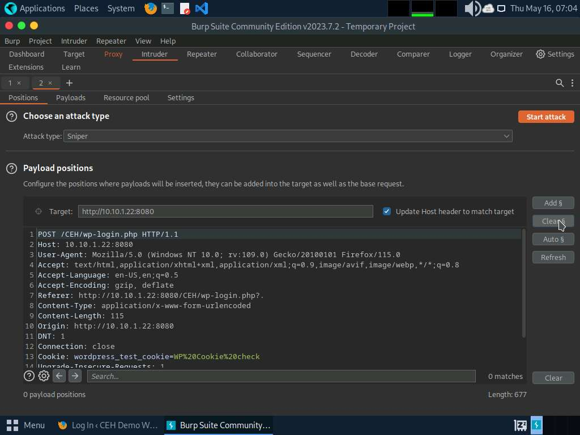Open search settings gear below the request editor
580x435 pixels.
tap(44, 376)
